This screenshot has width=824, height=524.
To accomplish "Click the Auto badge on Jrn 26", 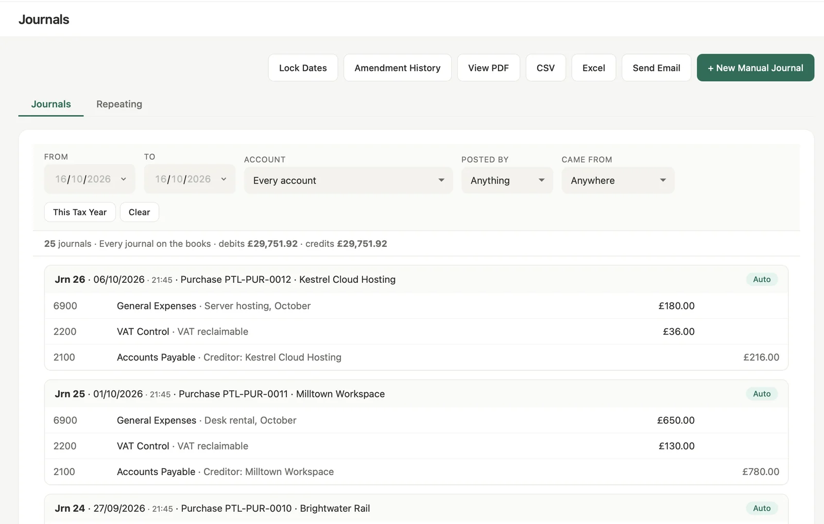I will coord(762,279).
